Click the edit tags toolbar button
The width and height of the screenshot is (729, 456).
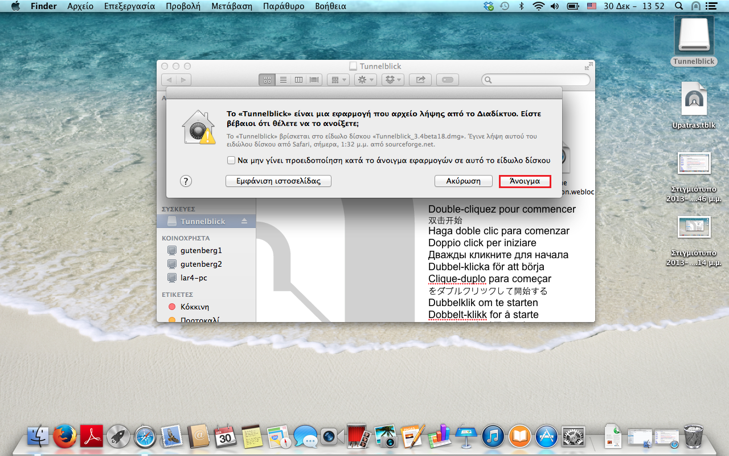click(448, 80)
